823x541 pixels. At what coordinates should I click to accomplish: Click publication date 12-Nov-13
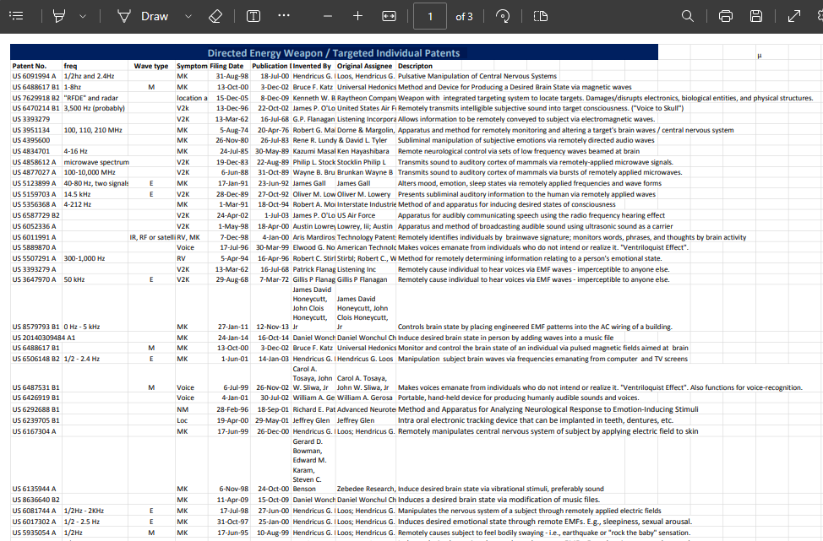click(x=272, y=327)
